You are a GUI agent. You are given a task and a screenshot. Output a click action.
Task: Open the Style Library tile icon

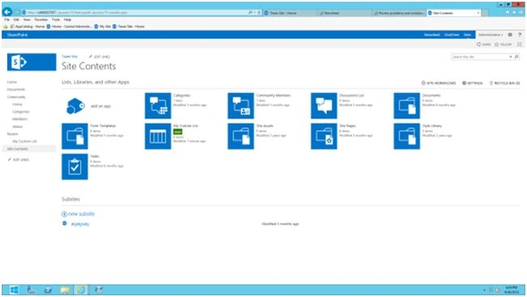tap(407, 136)
